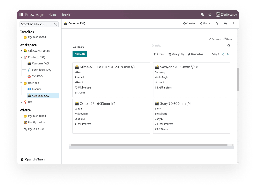Open the Finance article

tap(37, 89)
